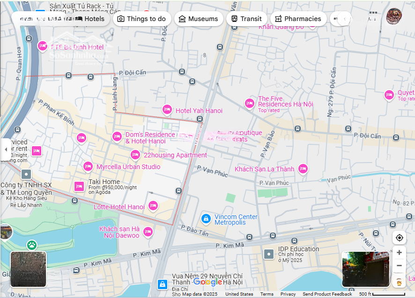Click the Khách Sạn La Thành hotel pin
The image size is (415, 298).
click(303, 169)
